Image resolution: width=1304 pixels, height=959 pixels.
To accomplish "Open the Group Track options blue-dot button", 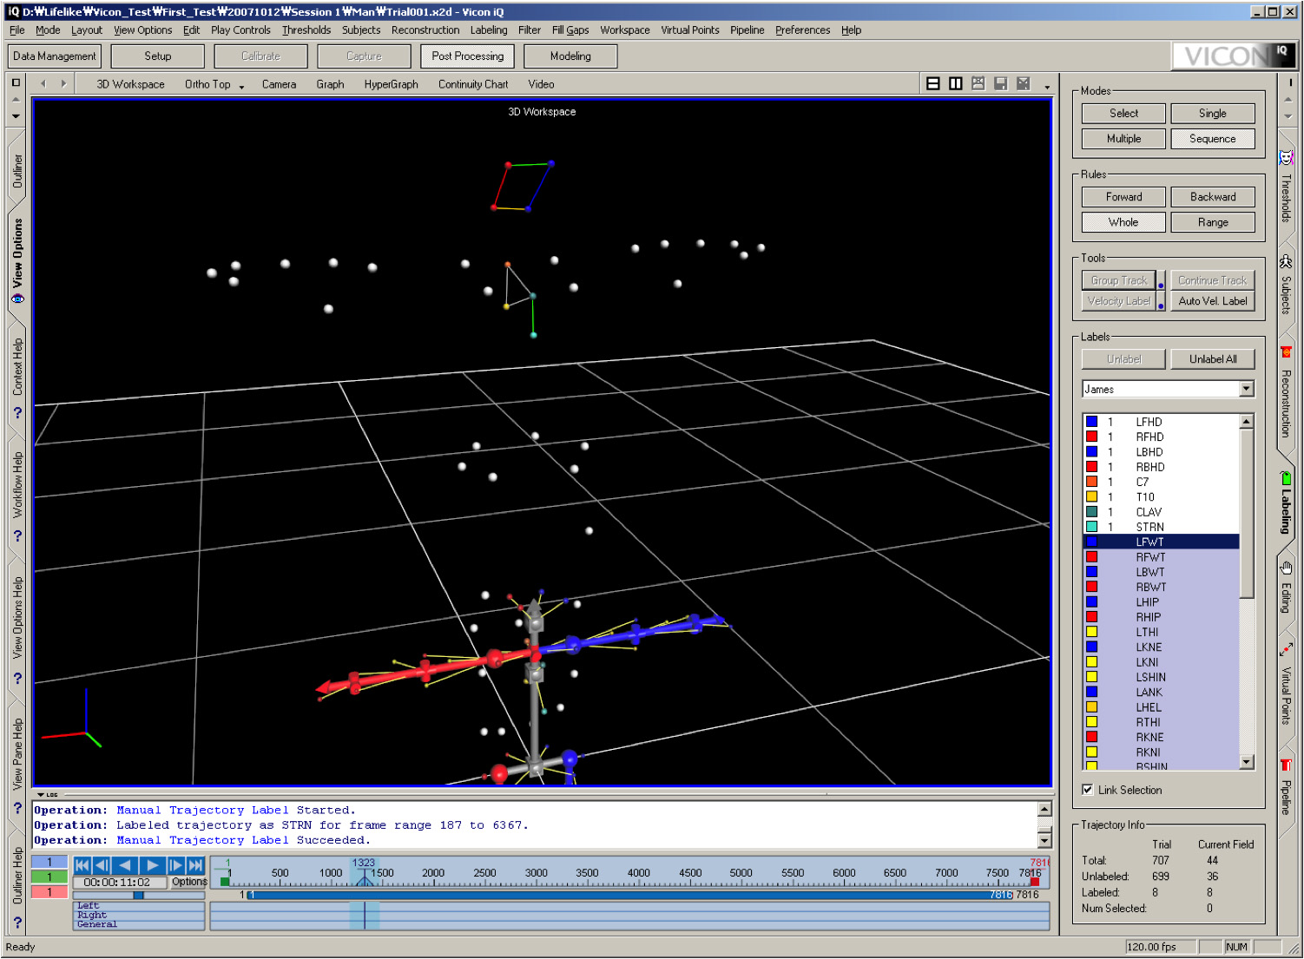I will [x=1161, y=281].
